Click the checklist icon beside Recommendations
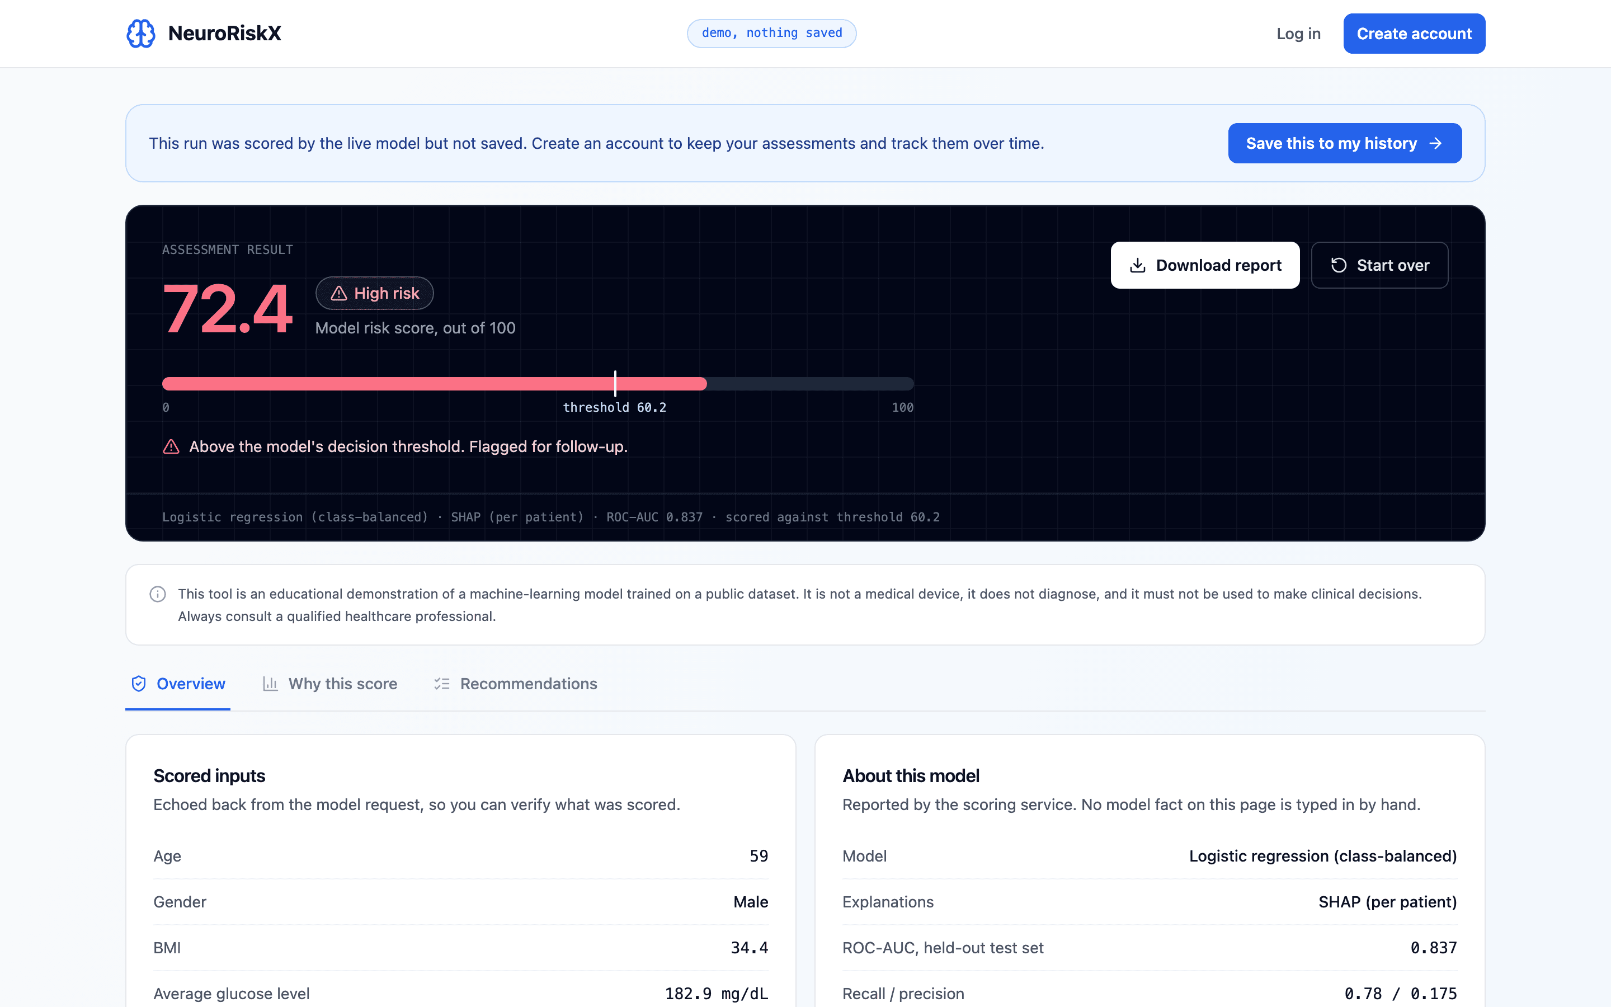This screenshot has width=1611, height=1007. 442,683
